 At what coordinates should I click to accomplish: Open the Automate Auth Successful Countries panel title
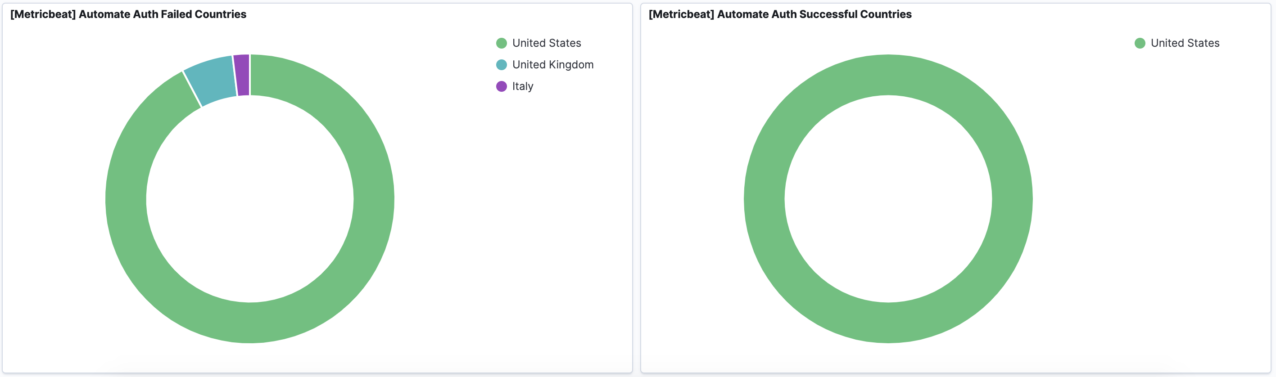pos(780,14)
